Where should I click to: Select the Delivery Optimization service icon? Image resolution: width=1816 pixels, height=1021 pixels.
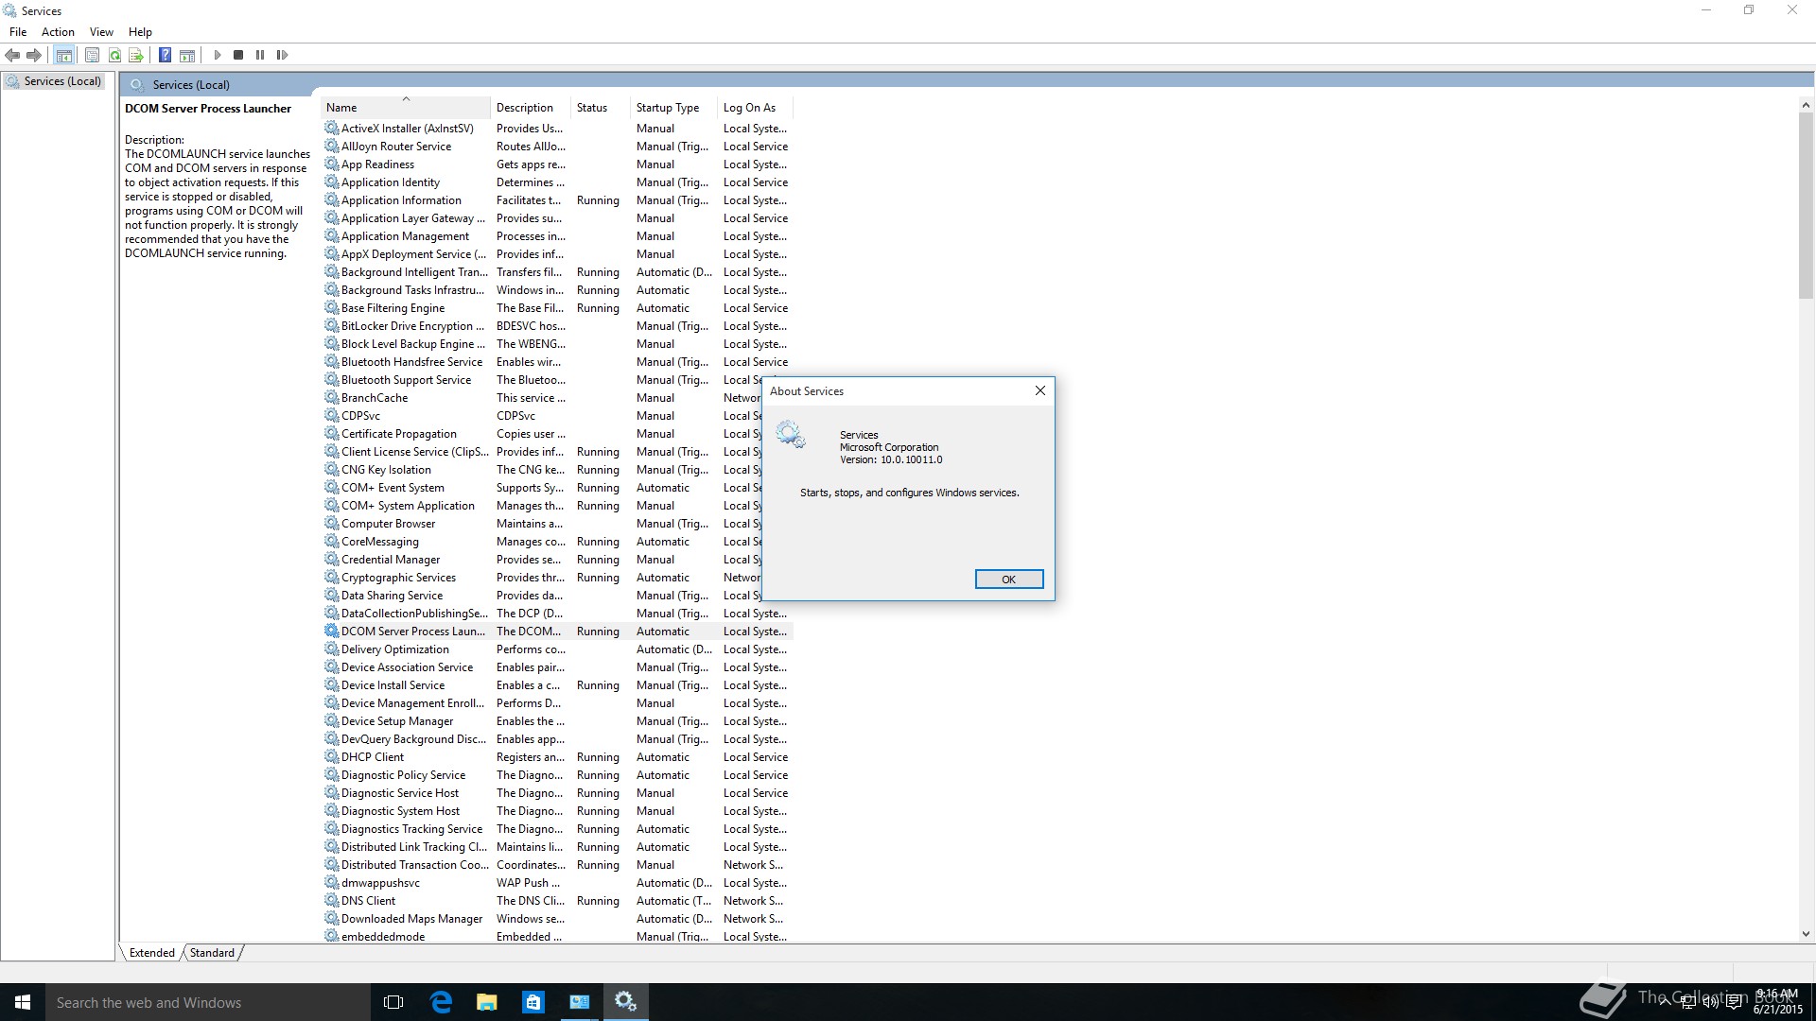point(331,649)
